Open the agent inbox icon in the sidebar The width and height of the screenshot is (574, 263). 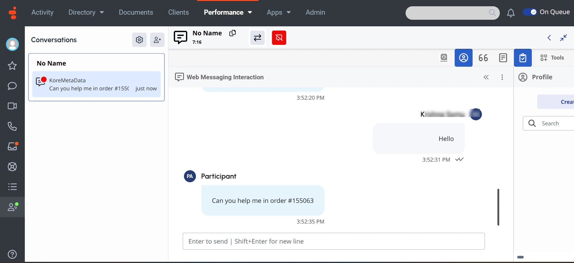13,146
